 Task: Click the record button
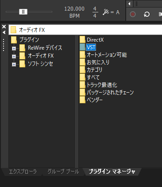coord(133,14)
